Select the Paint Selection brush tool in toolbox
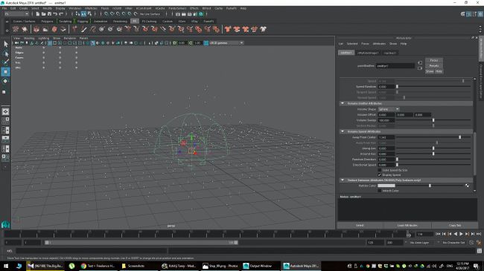The image size is (484, 271). coord(5,62)
